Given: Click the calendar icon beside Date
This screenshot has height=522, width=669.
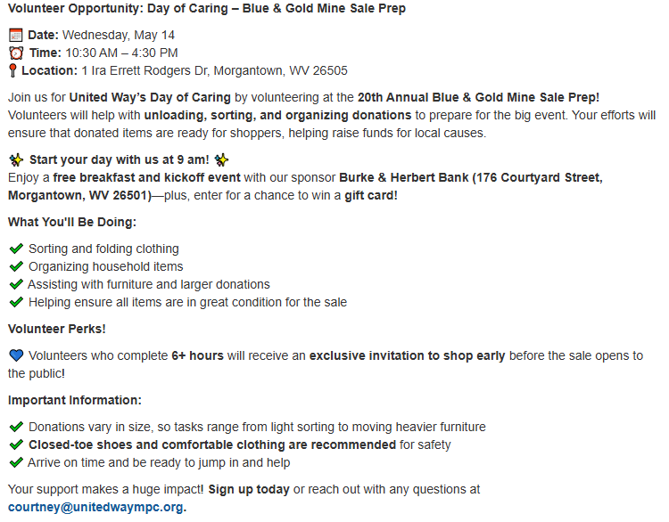Looking at the screenshot, I should coord(16,35).
